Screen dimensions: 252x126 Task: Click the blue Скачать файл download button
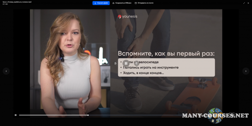[101, 3]
